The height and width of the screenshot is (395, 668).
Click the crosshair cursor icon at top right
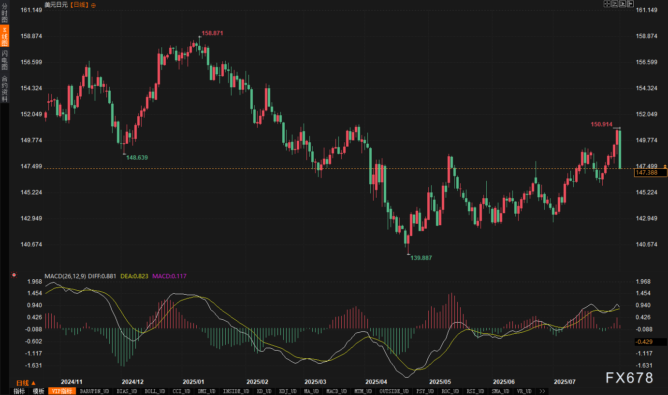pos(607,4)
